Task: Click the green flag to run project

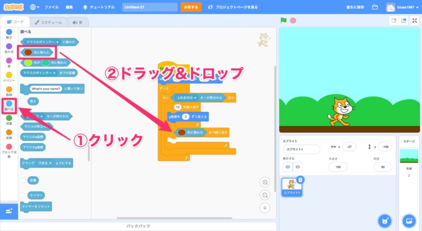Action: click(x=283, y=21)
